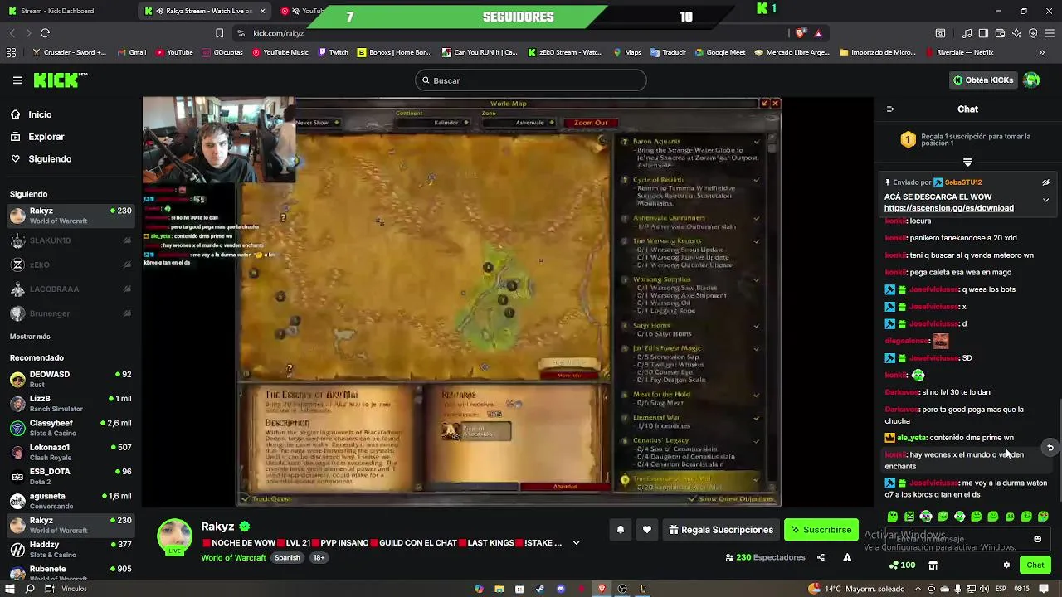Open the user profile avatar menu
This screenshot has height=597, width=1062.
(1031, 80)
